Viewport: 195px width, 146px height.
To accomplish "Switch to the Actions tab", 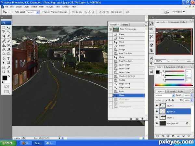I will click(124, 25).
